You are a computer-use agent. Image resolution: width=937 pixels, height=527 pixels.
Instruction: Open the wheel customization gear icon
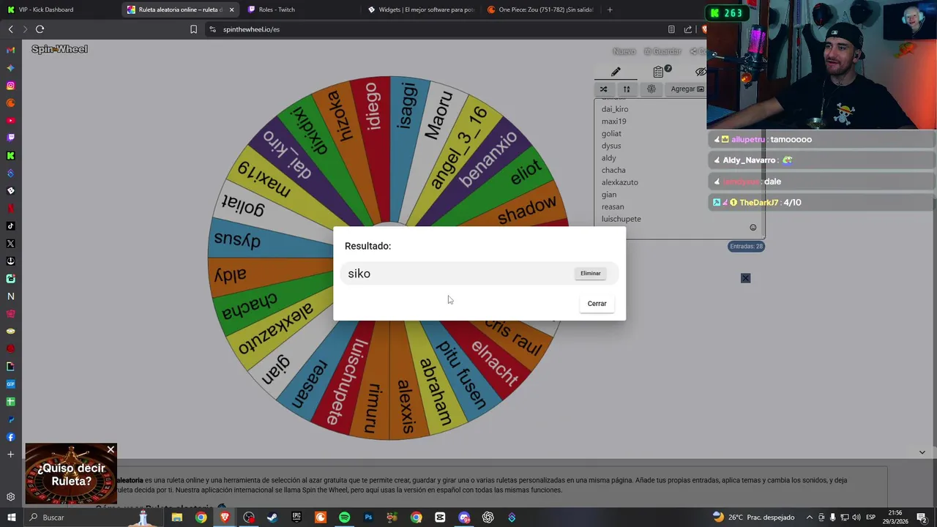click(x=651, y=89)
